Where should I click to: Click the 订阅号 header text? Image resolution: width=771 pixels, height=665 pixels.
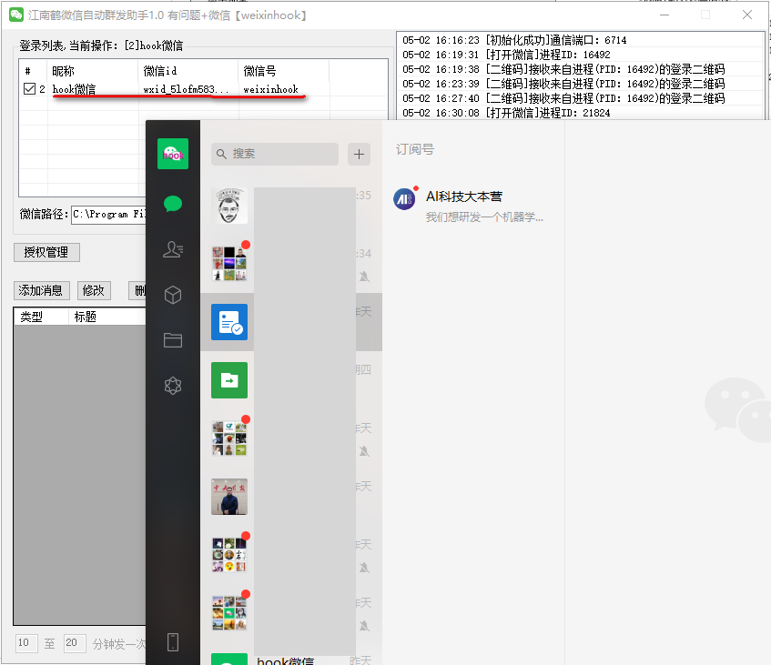click(x=415, y=149)
